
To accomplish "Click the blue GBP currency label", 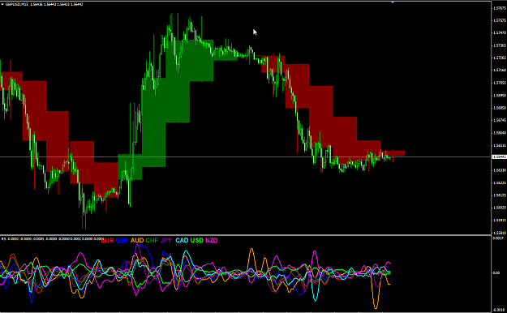I will (x=122, y=240).
